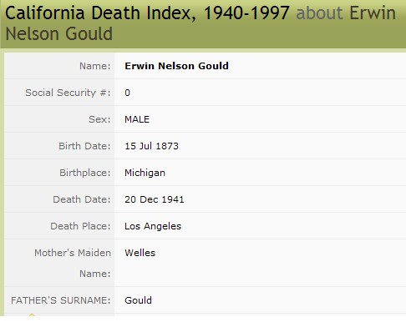406x322 pixels.
Task: Click the mother's maiden name Welles
Action: tap(140, 253)
